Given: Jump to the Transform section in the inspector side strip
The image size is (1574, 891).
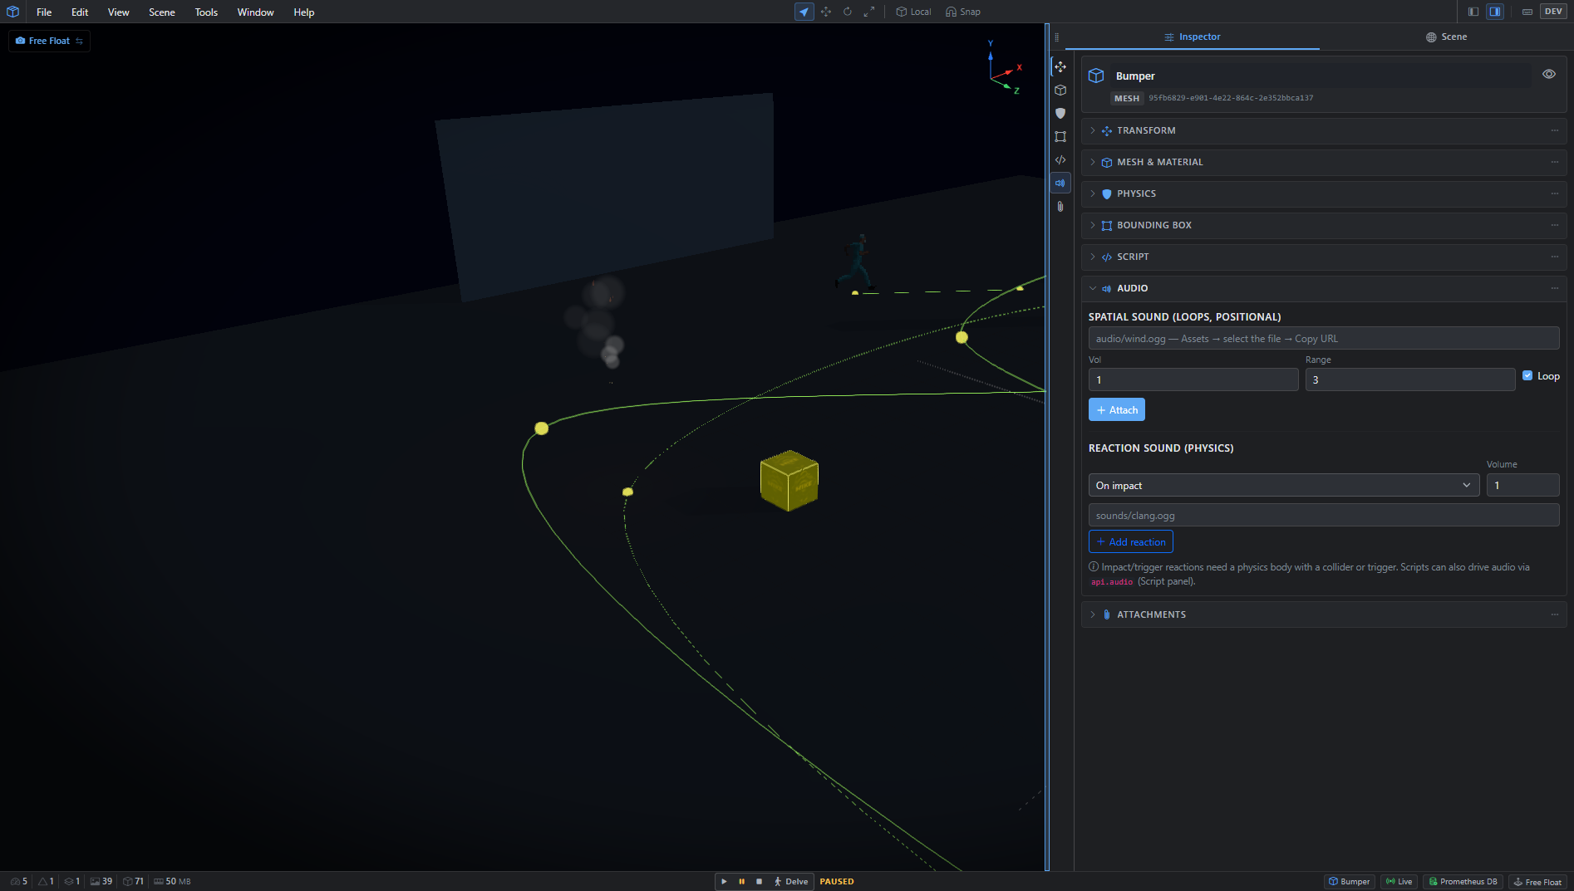Looking at the screenshot, I should coord(1060,66).
